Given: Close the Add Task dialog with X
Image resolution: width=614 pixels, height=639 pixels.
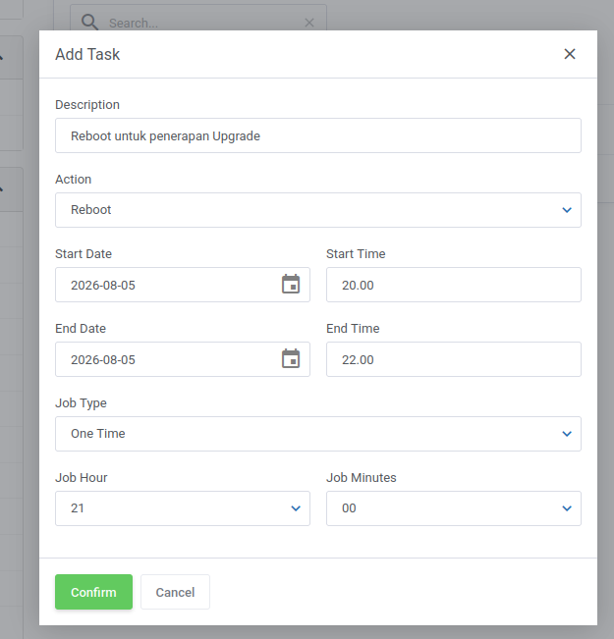Looking at the screenshot, I should (570, 54).
